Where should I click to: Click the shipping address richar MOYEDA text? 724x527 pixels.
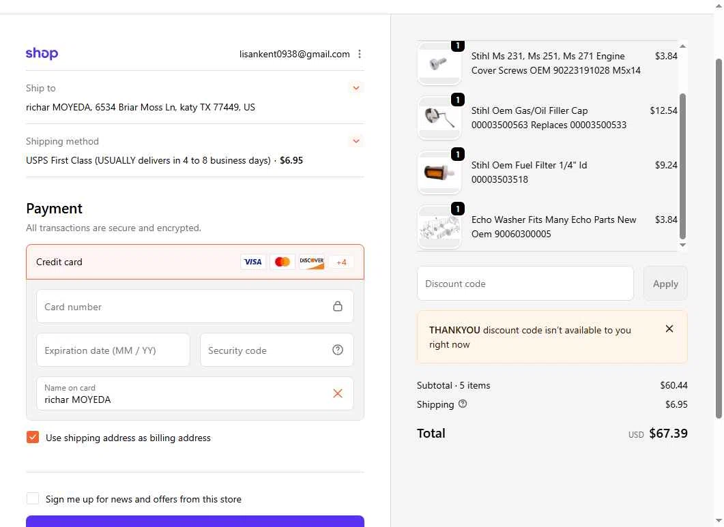[x=141, y=107]
